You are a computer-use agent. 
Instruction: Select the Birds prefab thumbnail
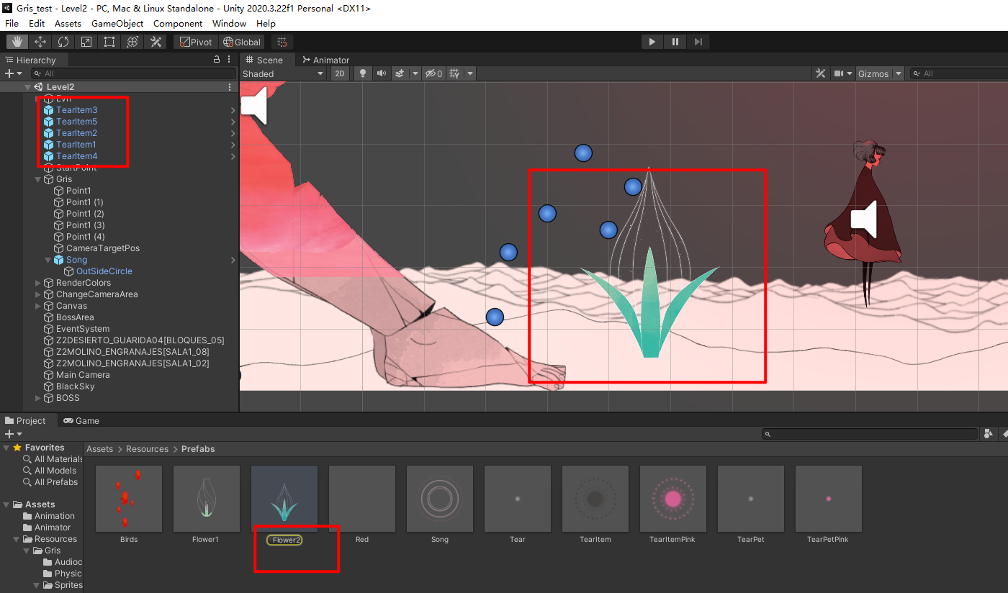coord(129,499)
